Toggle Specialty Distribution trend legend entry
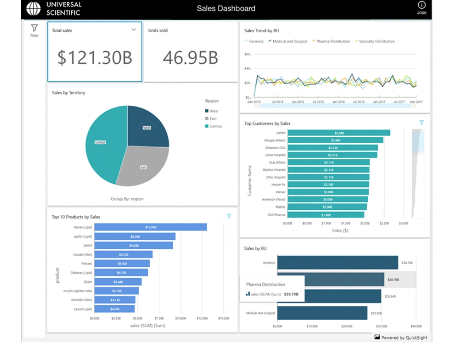This screenshot has height=342, width=456. tap(374, 41)
